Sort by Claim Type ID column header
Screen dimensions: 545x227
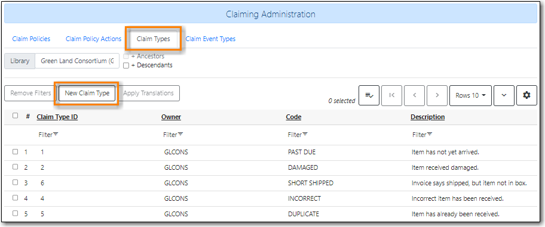pyautogui.click(x=57, y=117)
